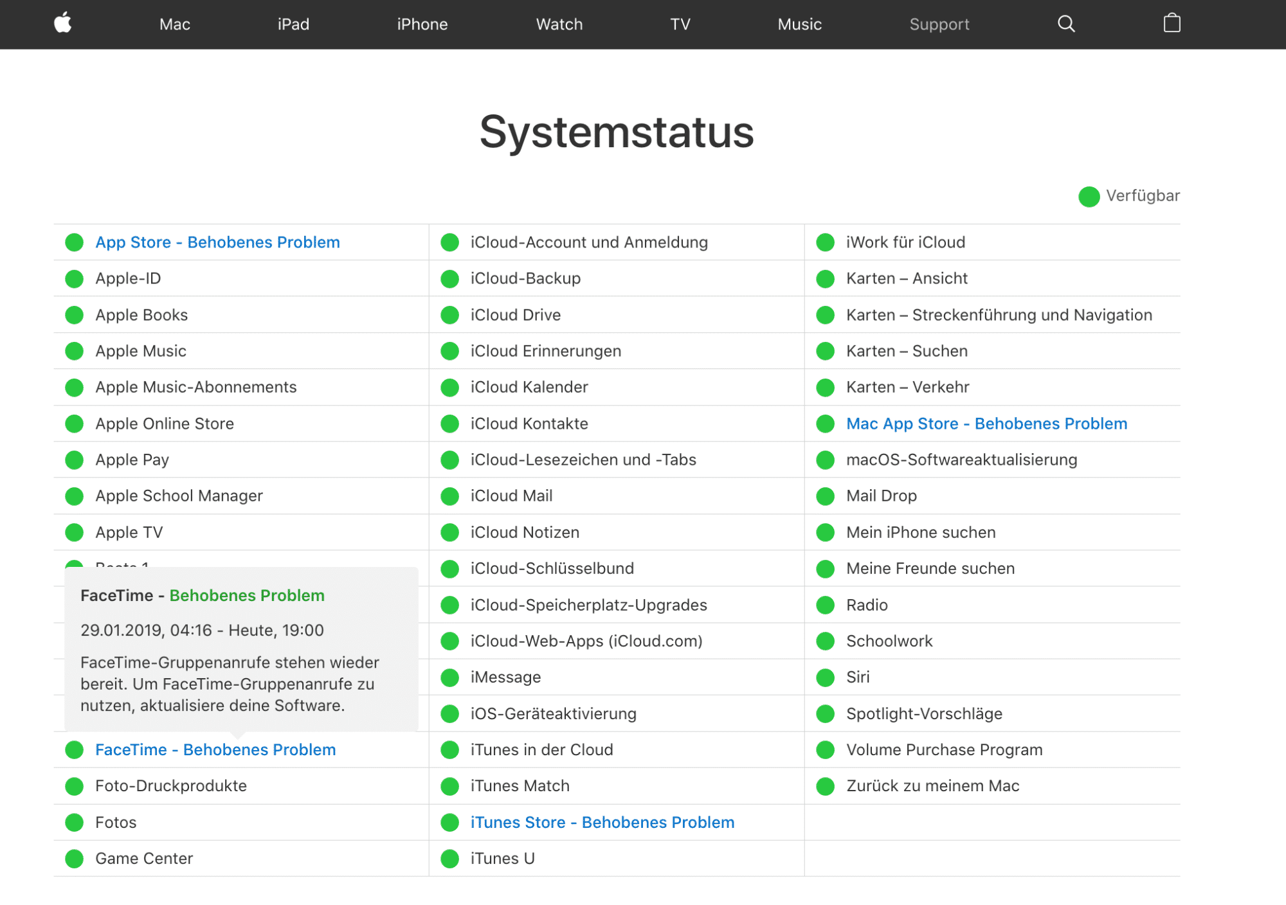
Task: Click iCloud-Speicherplatz-Upgrades entry
Action: [589, 605]
